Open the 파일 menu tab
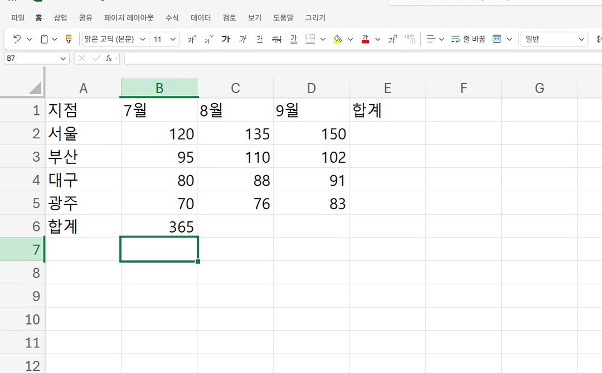This screenshot has width=602, height=373. pyautogui.click(x=18, y=18)
